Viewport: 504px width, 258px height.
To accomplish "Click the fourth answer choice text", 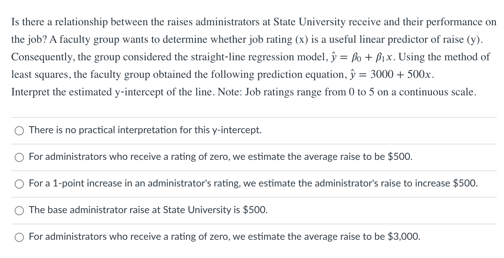I will click(x=148, y=210).
